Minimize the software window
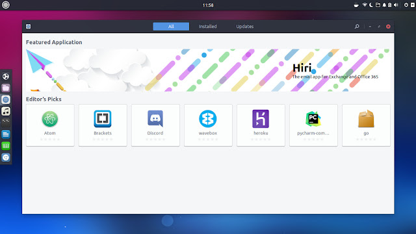 pos(370,27)
